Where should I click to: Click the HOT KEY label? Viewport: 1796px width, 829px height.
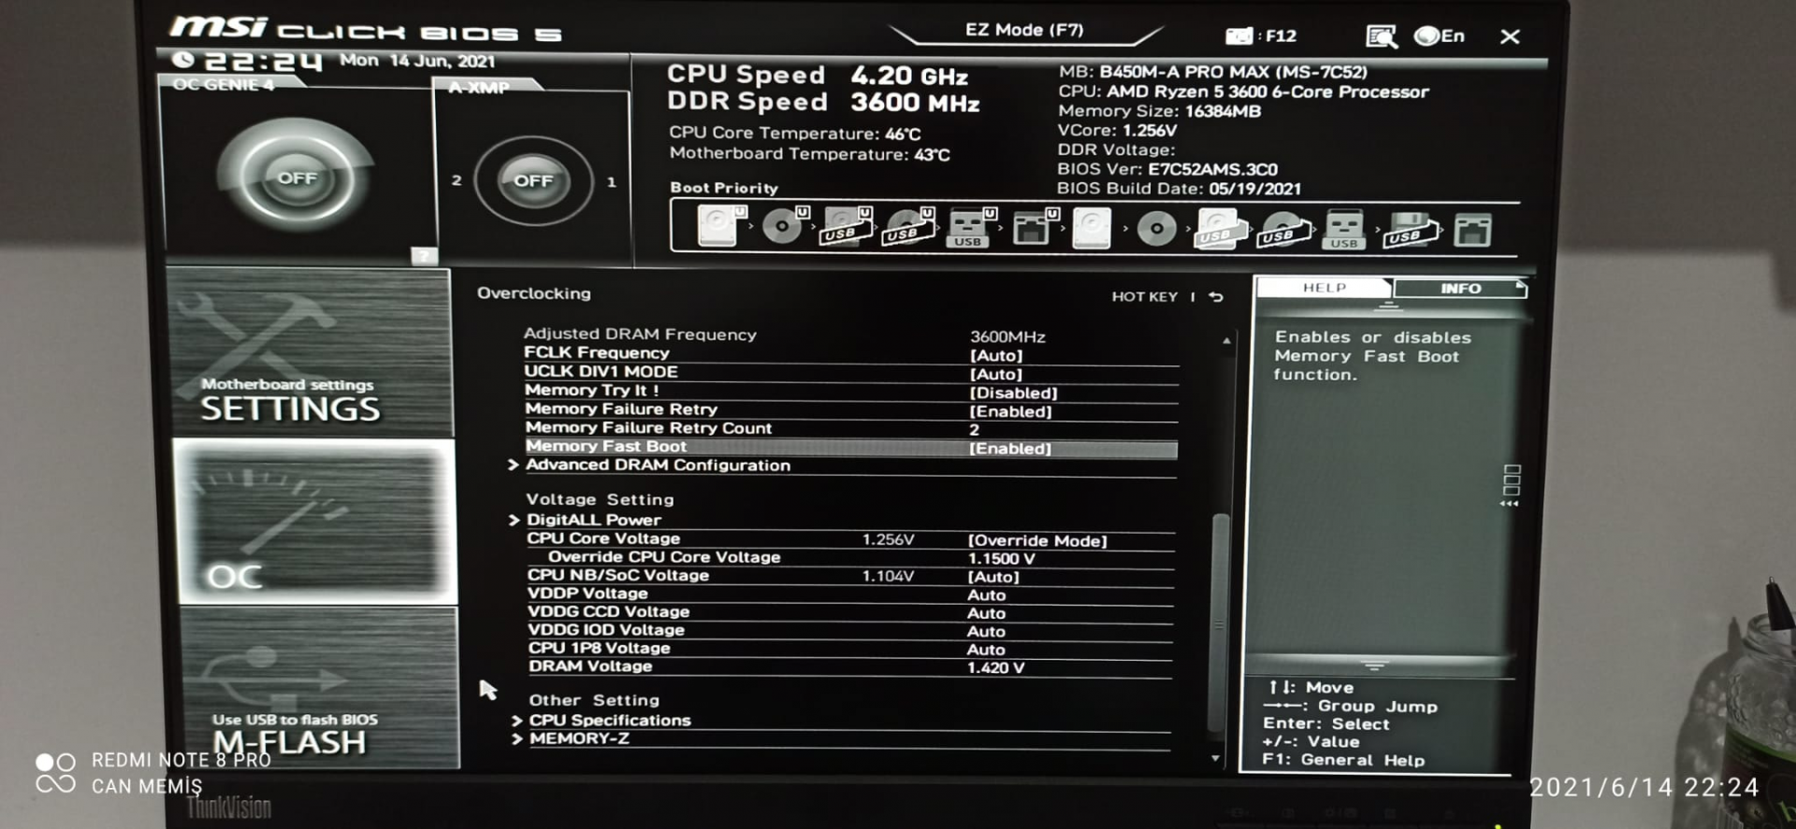pos(1144,296)
